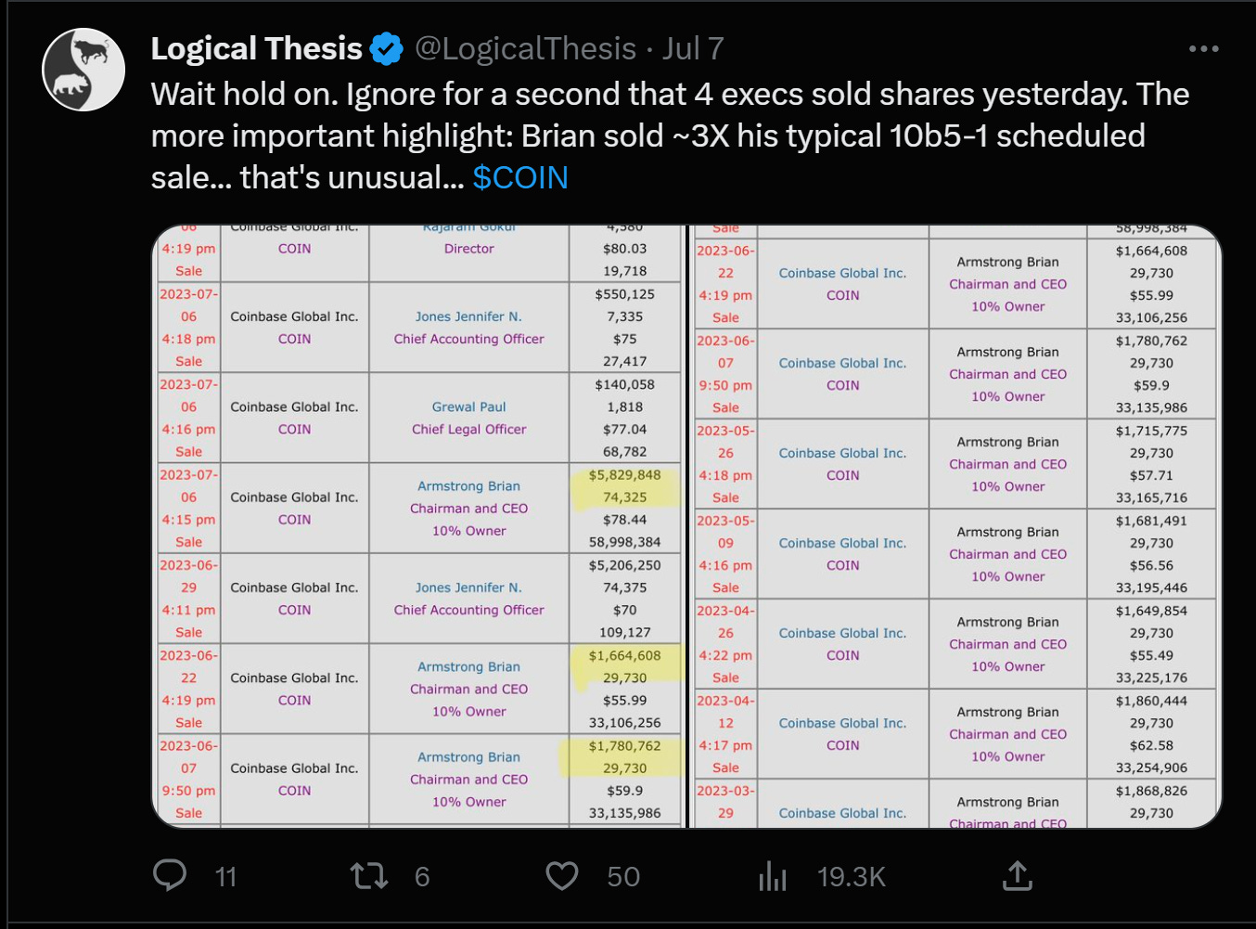Click the $COIN cashtag
Viewport: 1256px width, 929px height.
(x=520, y=177)
